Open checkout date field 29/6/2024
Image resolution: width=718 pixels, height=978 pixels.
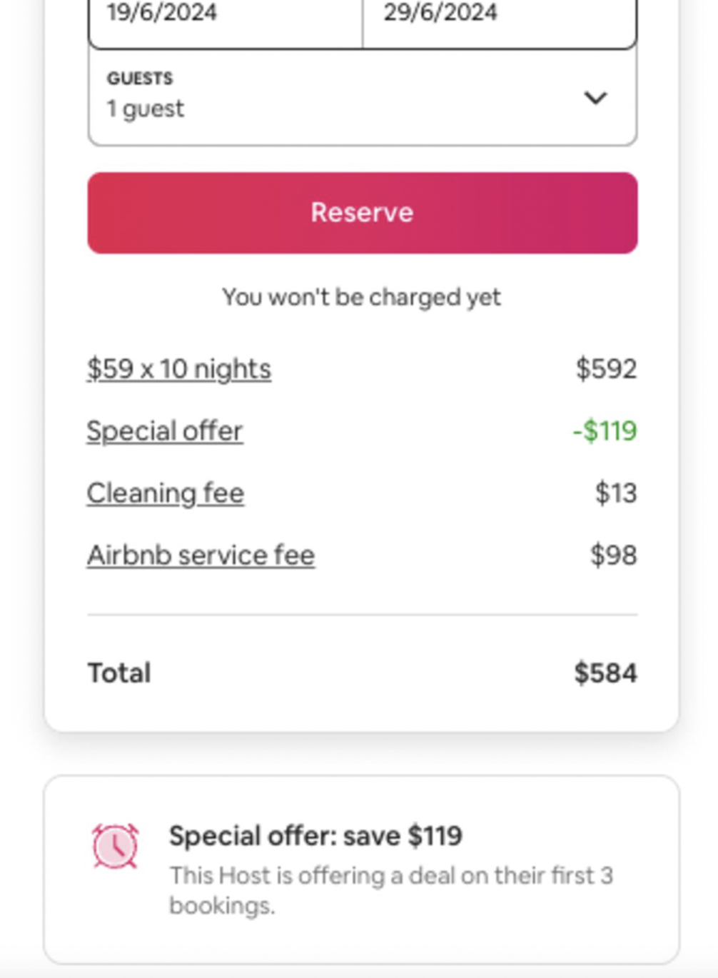coord(500,16)
